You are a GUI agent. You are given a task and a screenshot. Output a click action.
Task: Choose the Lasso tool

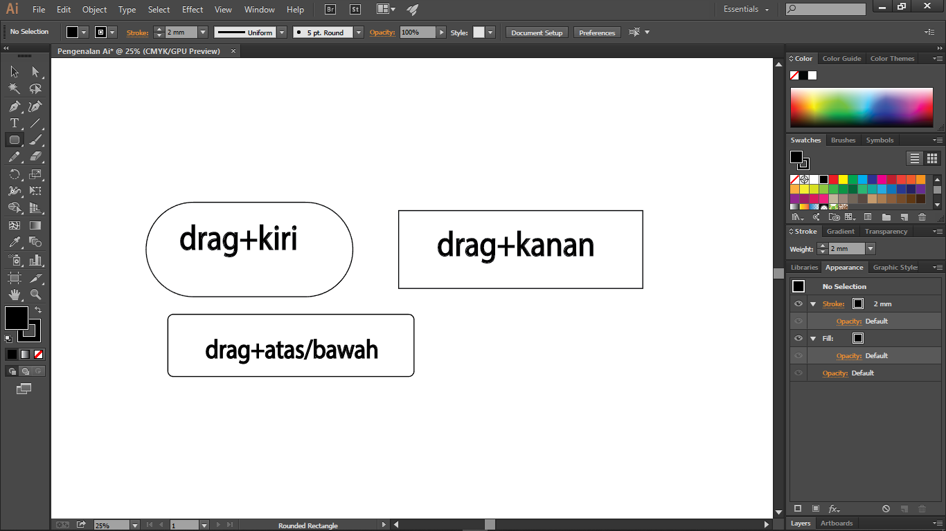[35, 88]
